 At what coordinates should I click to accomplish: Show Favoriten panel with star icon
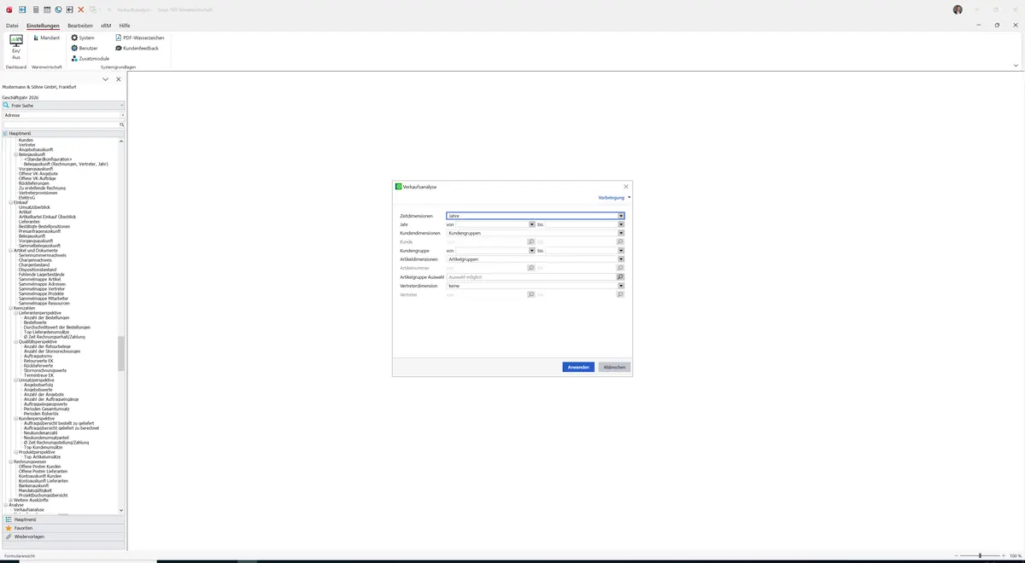point(63,528)
